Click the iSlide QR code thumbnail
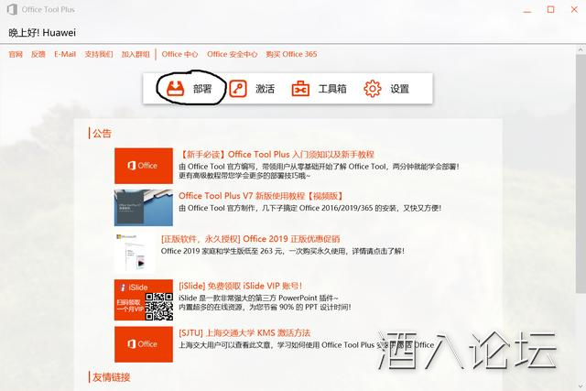 click(x=144, y=299)
